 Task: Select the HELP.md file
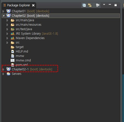coord(22,51)
